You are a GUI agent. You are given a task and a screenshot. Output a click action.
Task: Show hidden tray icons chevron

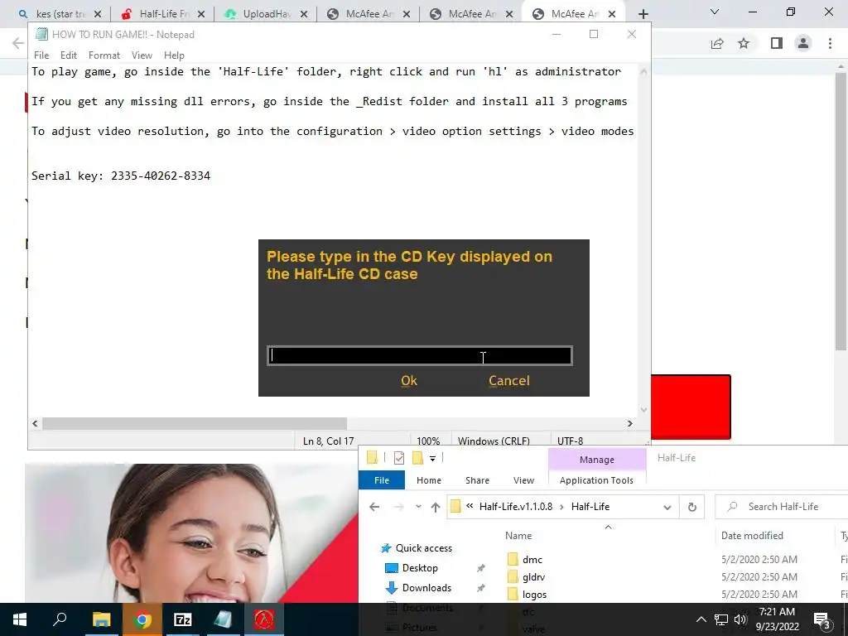[x=701, y=619]
